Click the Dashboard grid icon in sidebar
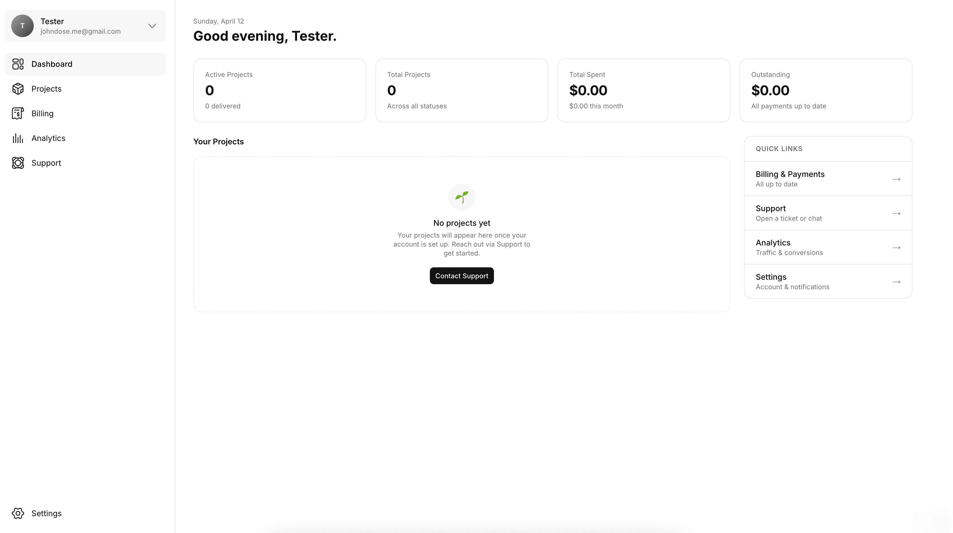This screenshot has width=953, height=533. (18, 64)
